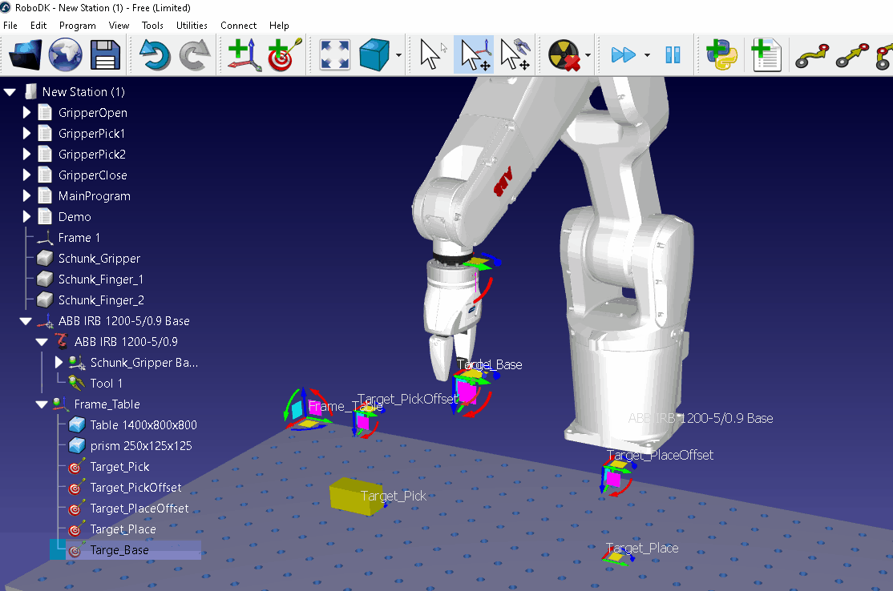Click the joint move instruction icon

click(x=811, y=55)
